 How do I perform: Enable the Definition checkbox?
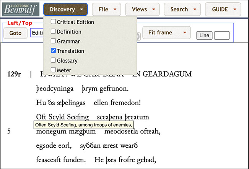[53, 31]
